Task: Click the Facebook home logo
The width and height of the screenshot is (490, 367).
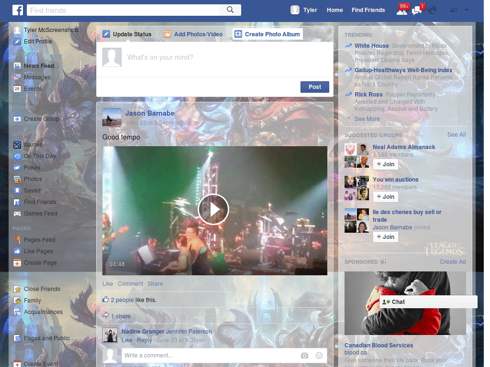Action: pyautogui.click(x=18, y=10)
